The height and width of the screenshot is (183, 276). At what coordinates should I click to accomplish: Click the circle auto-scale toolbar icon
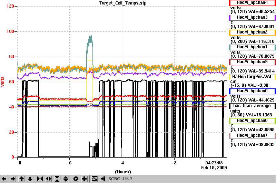coord(76,179)
